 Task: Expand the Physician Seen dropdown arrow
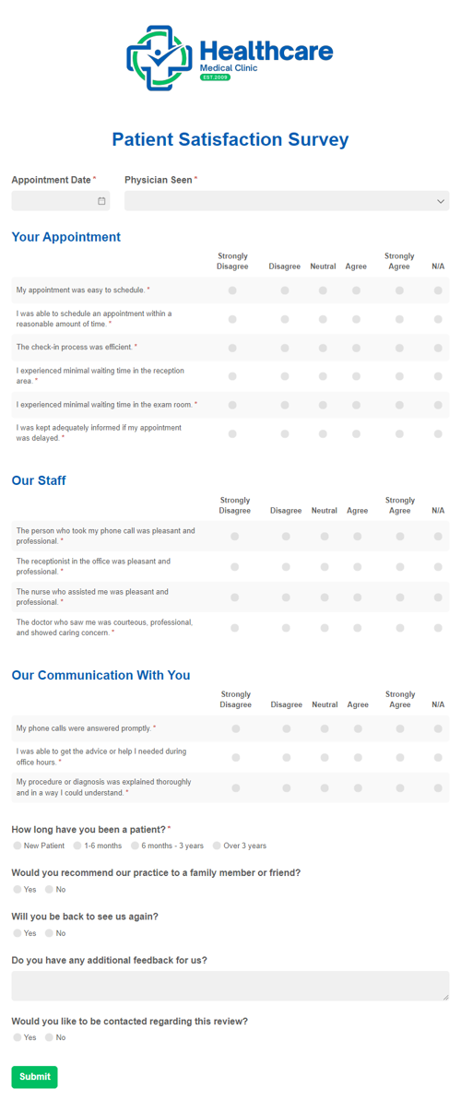(x=441, y=201)
